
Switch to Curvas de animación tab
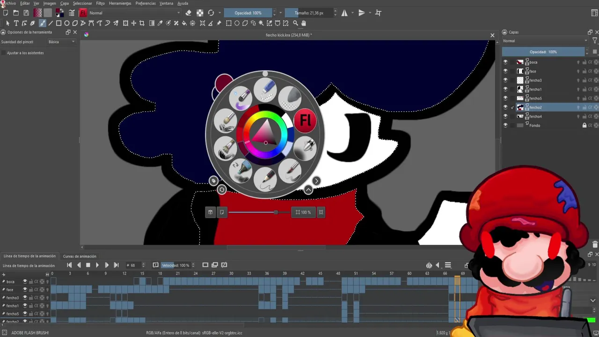pos(80,256)
